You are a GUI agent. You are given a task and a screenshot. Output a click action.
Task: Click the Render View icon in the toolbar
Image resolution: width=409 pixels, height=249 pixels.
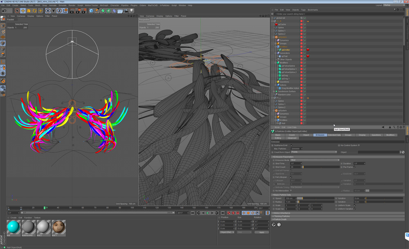(x=72, y=10)
